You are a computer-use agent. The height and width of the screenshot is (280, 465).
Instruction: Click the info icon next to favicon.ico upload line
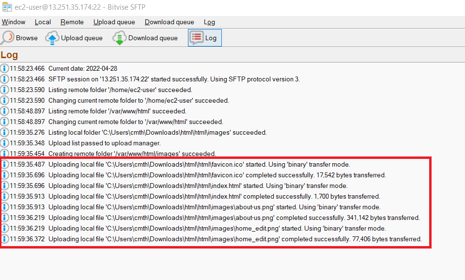point(5,164)
